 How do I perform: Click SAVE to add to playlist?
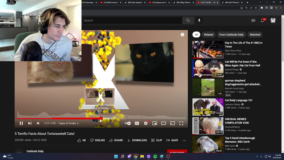pyautogui.click(x=172, y=140)
